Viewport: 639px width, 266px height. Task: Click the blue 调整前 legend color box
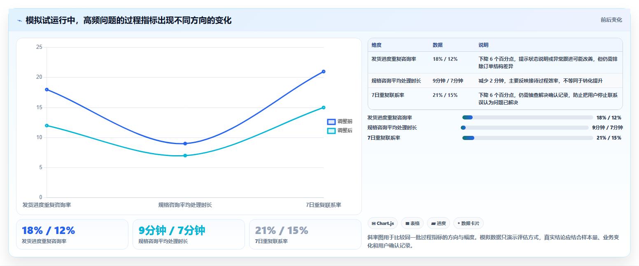(x=331, y=122)
